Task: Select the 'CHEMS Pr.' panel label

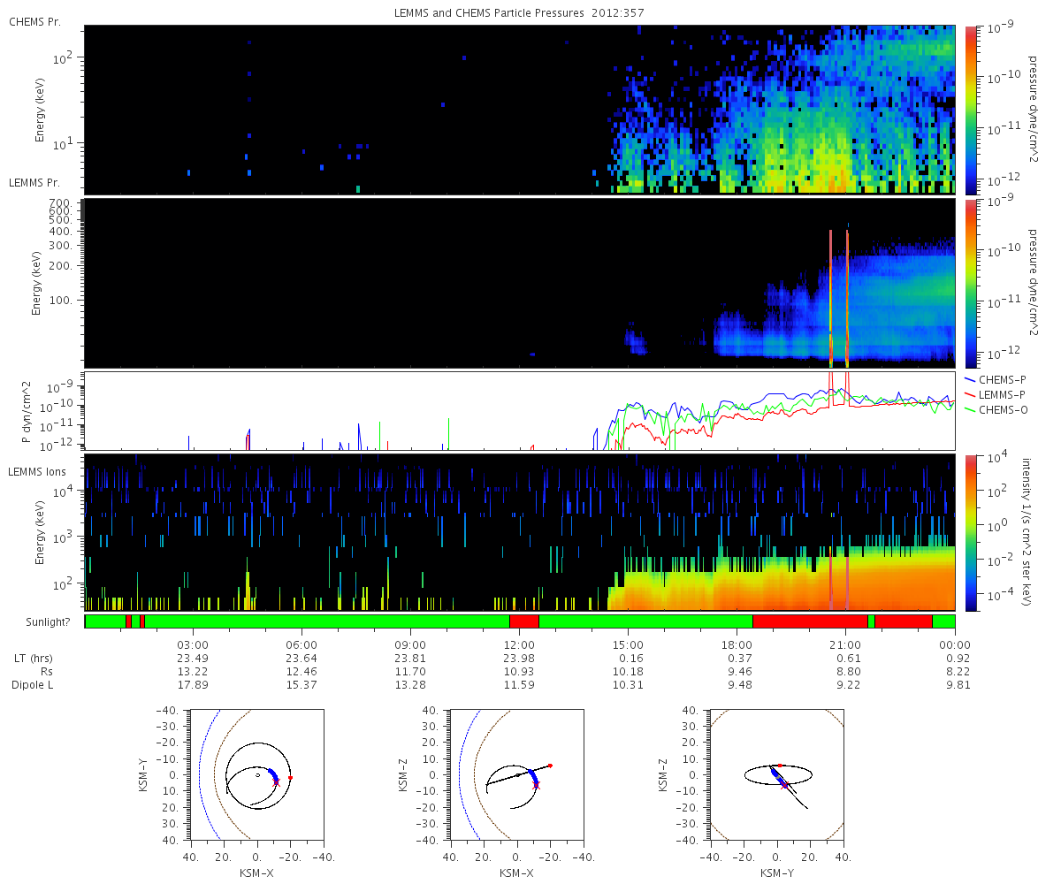Action: pos(34,21)
